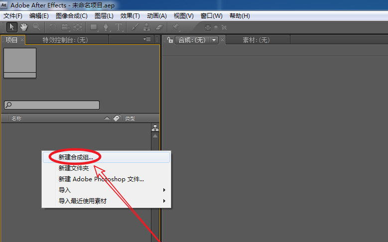Select the Clone Stamp tool

tap(147, 27)
